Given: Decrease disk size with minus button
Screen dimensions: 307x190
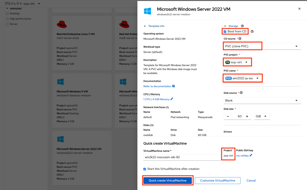Looking at the screenshot, I should (x=228, y=116).
